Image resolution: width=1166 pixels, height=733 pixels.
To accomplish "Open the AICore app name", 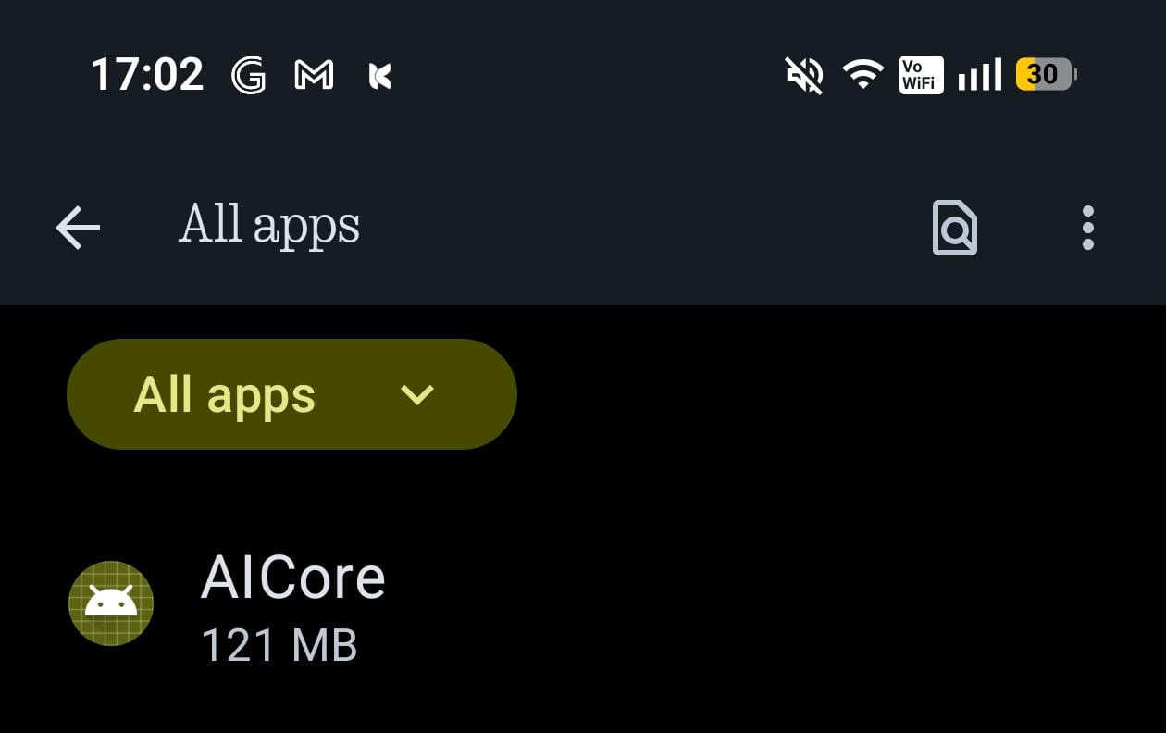I will (292, 578).
